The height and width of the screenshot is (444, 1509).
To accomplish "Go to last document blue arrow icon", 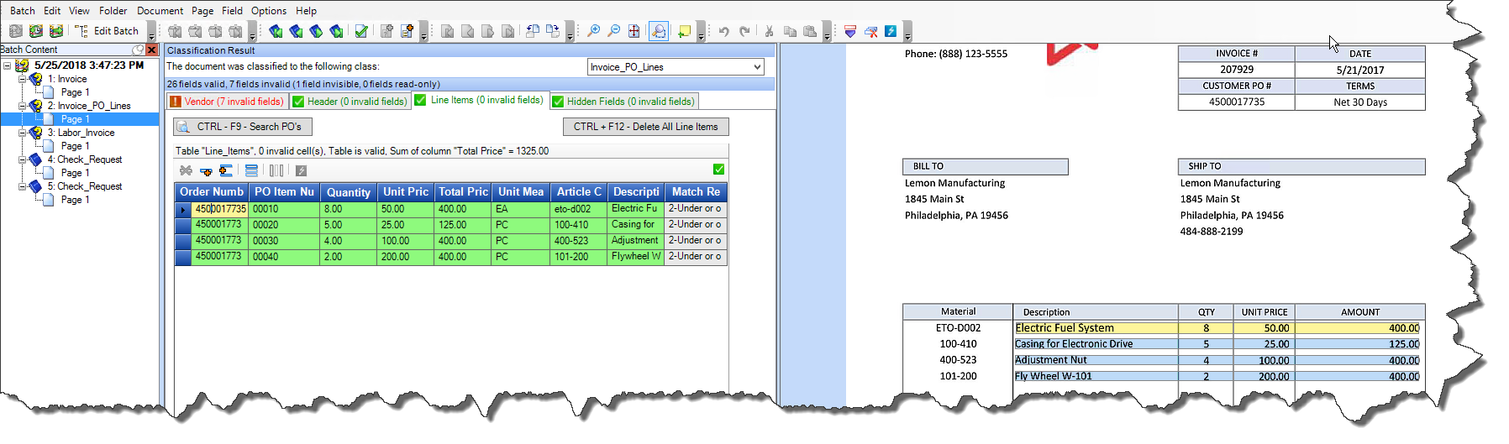I will (336, 31).
